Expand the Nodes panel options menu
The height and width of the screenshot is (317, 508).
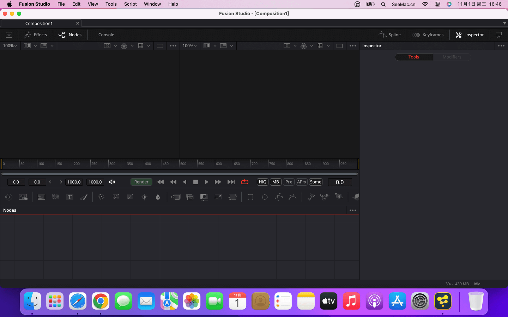(352, 210)
